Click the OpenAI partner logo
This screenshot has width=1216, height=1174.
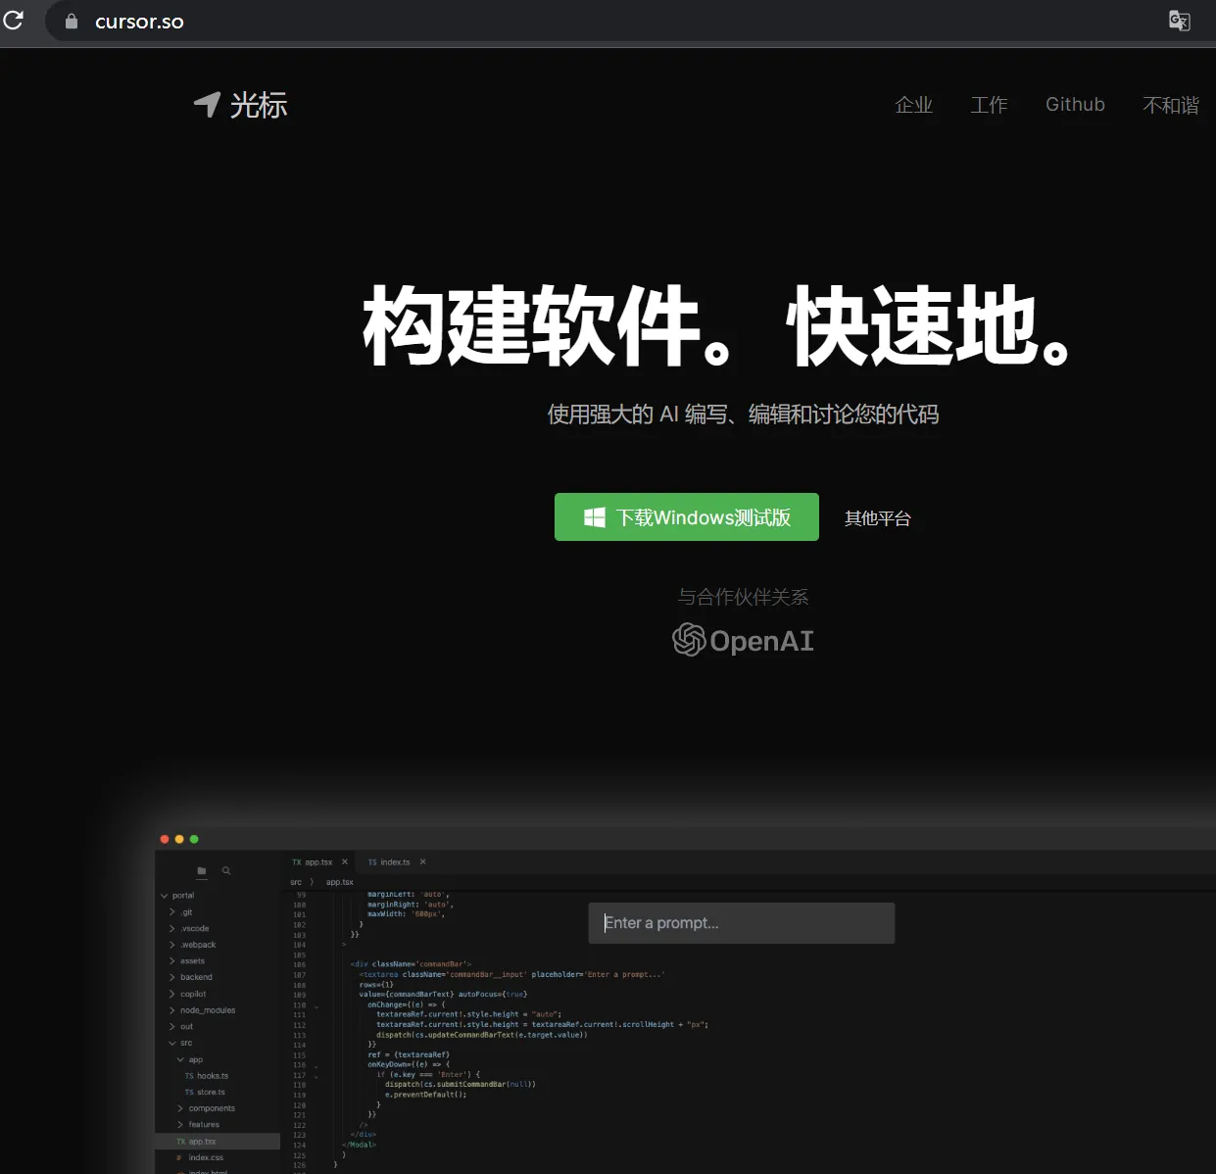tap(743, 640)
